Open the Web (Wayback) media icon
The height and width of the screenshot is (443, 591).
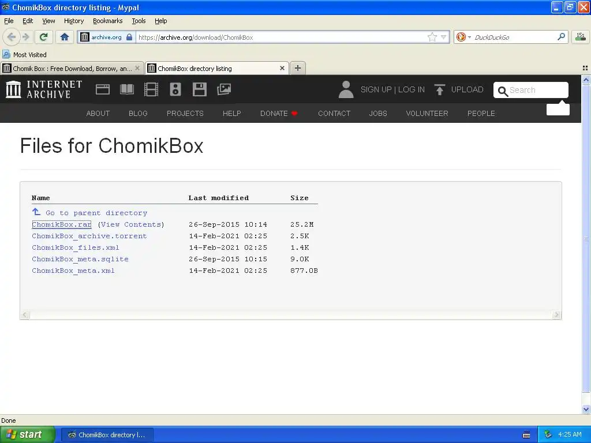click(x=103, y=89)
